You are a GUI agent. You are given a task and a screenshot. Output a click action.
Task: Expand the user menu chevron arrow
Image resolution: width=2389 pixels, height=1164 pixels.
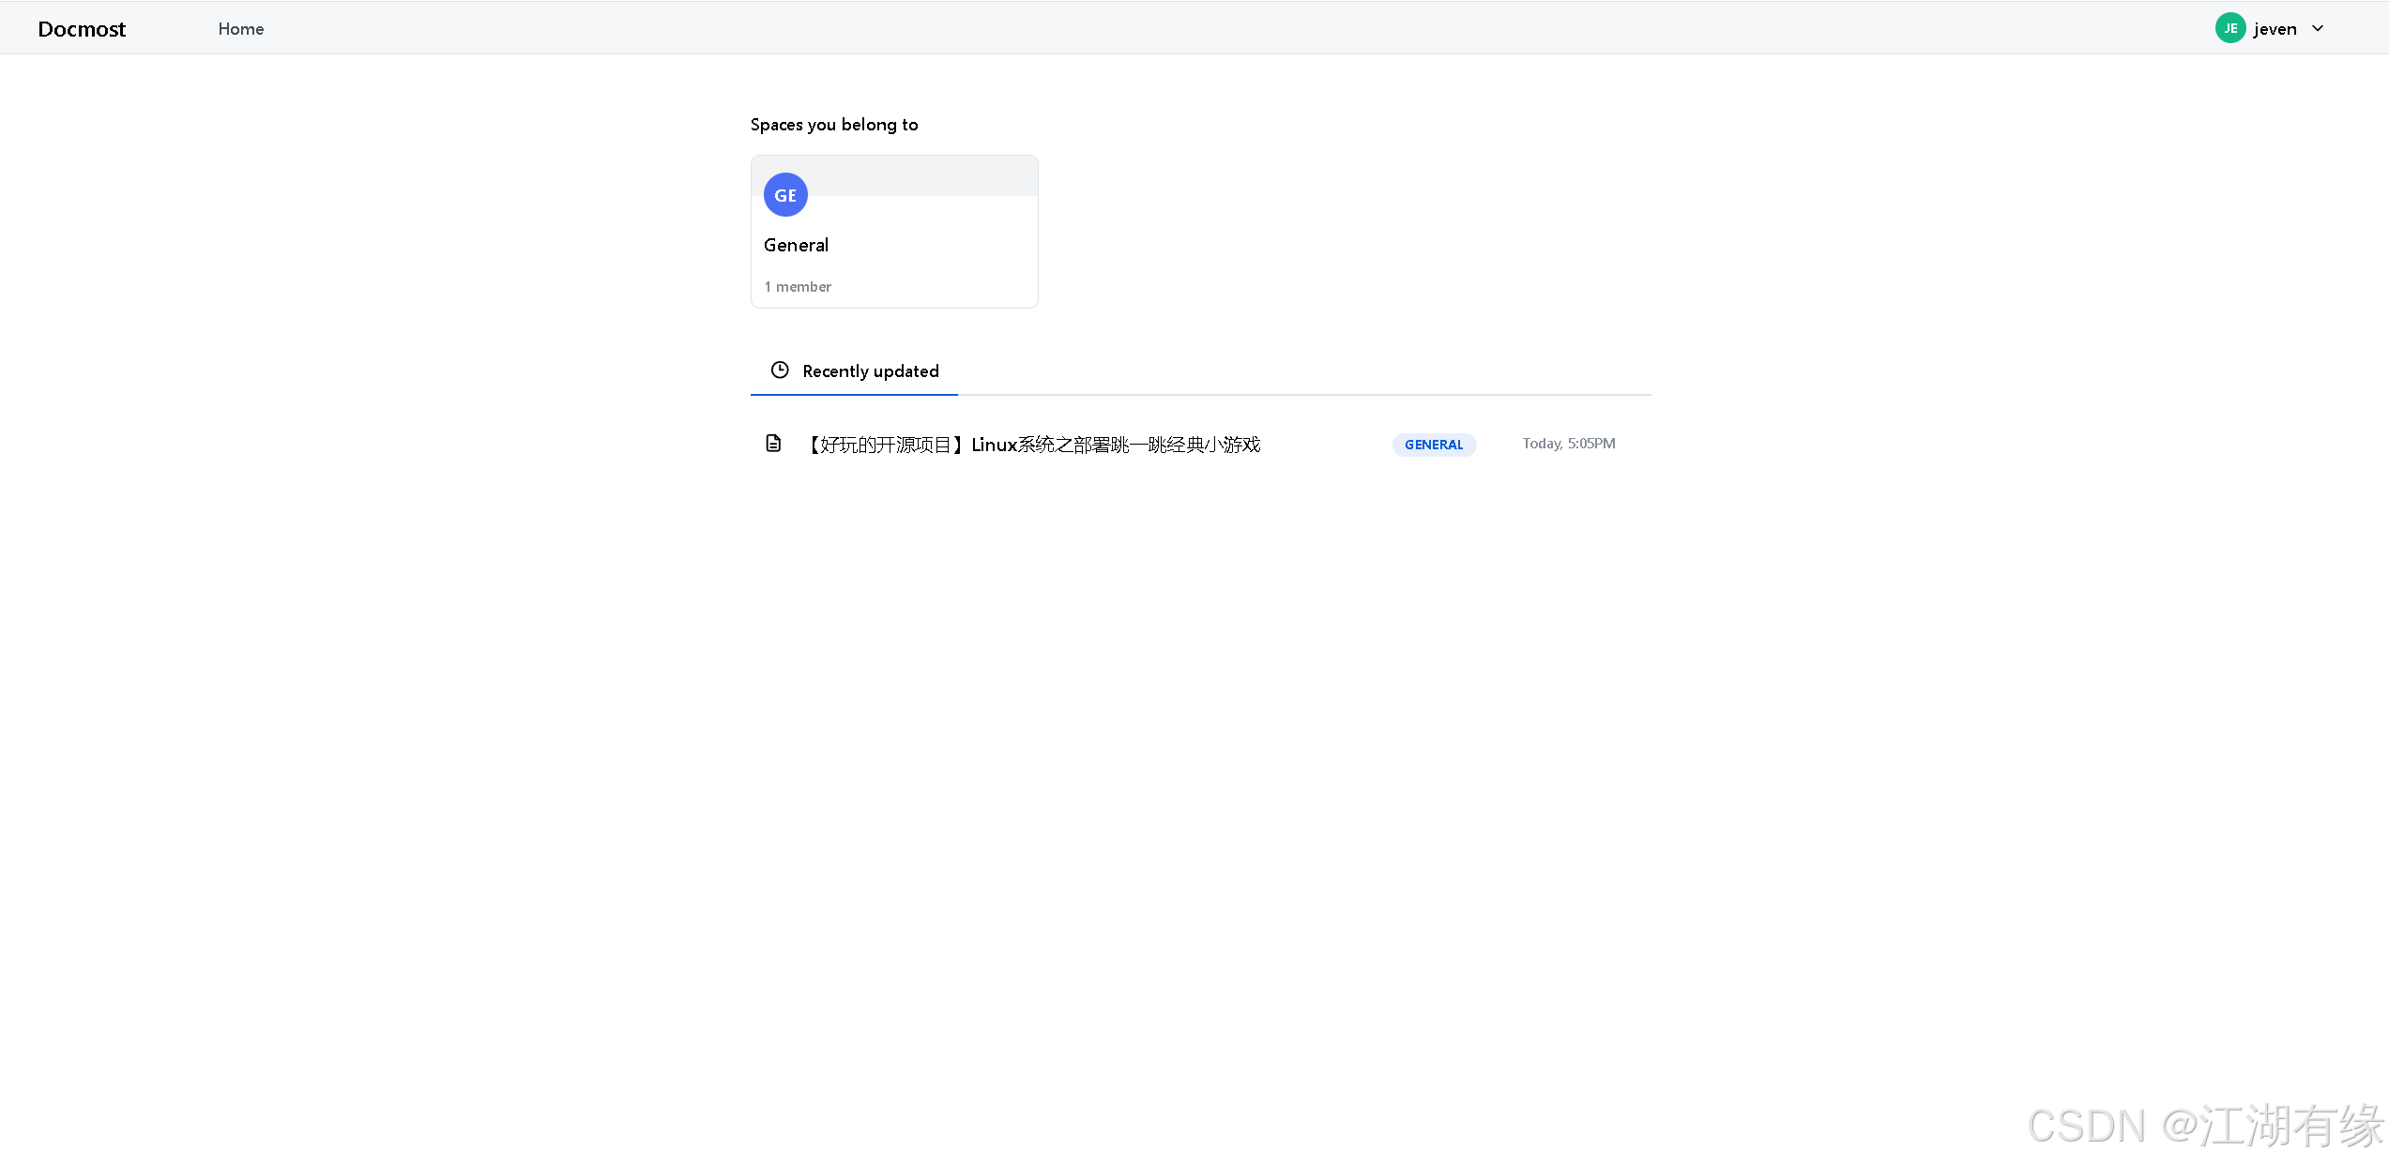click(2318, 28)
